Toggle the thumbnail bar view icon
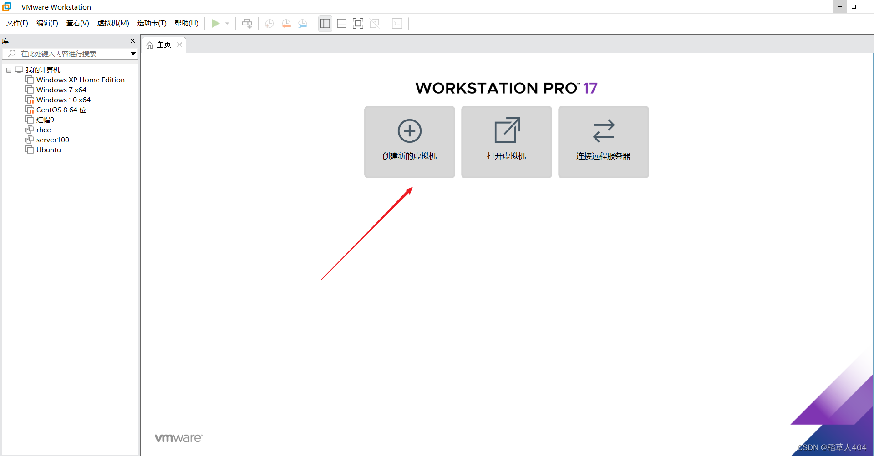Screen dimensions: 874x456 coord(341,23)
